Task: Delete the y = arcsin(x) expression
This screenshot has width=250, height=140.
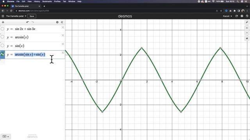Action: point(63,35)
